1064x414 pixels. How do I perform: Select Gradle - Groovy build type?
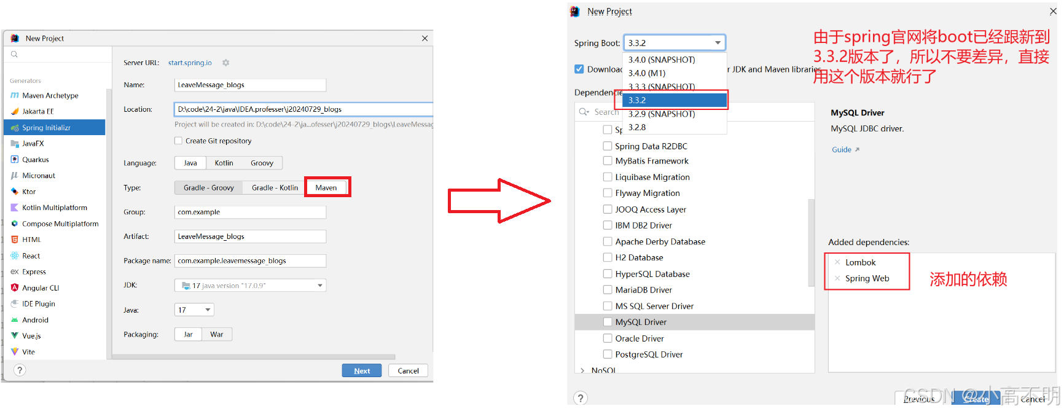(x=209, y=187)
